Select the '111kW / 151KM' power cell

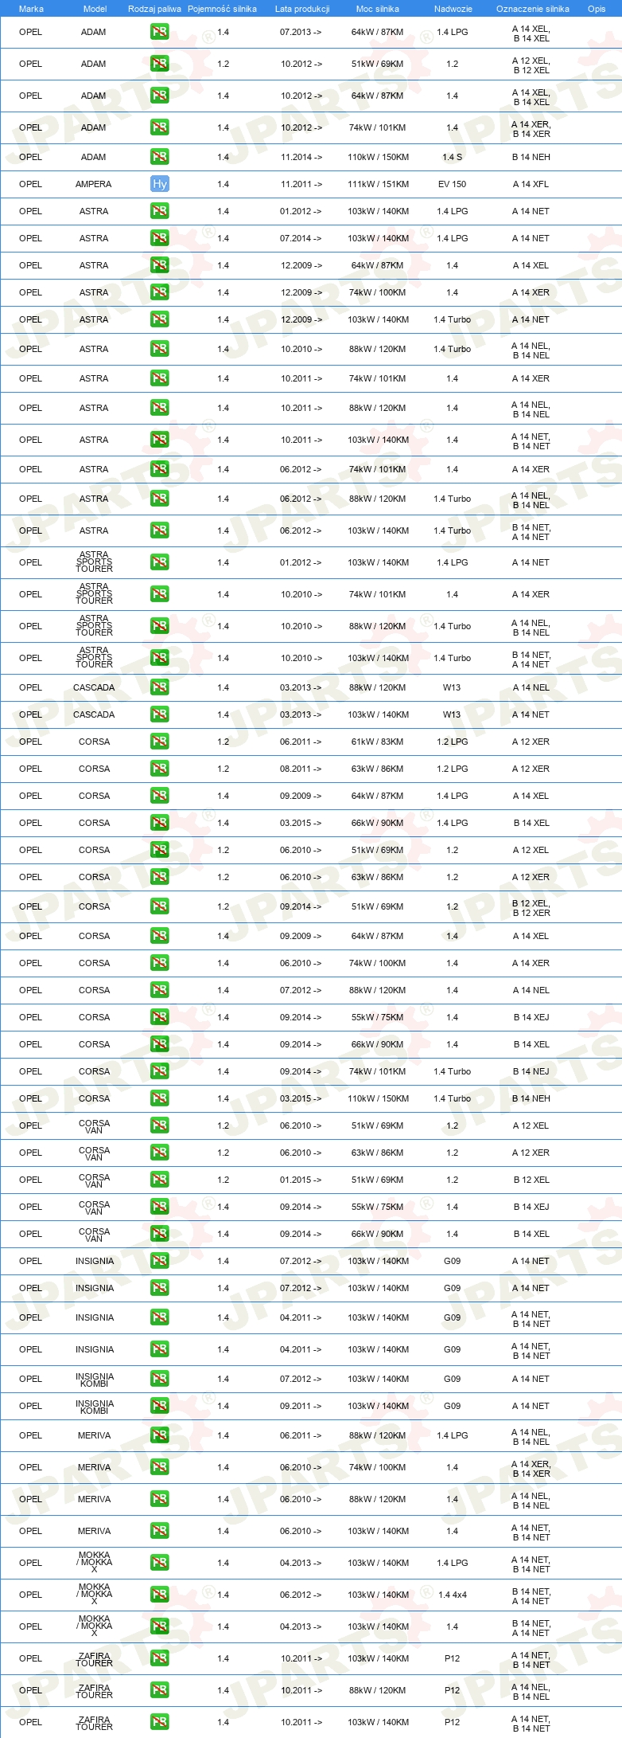tap(378, 184)
